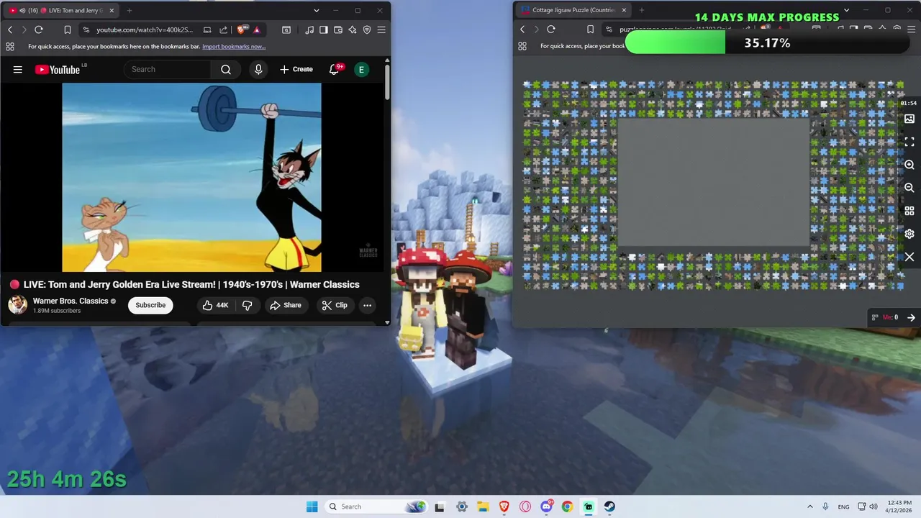Click the YouTube search magnifier button
This screenshot has width=921, height=518.
[226, 69]
